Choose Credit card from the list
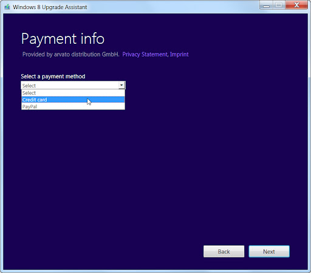311x273 pixels. [73, 100]
